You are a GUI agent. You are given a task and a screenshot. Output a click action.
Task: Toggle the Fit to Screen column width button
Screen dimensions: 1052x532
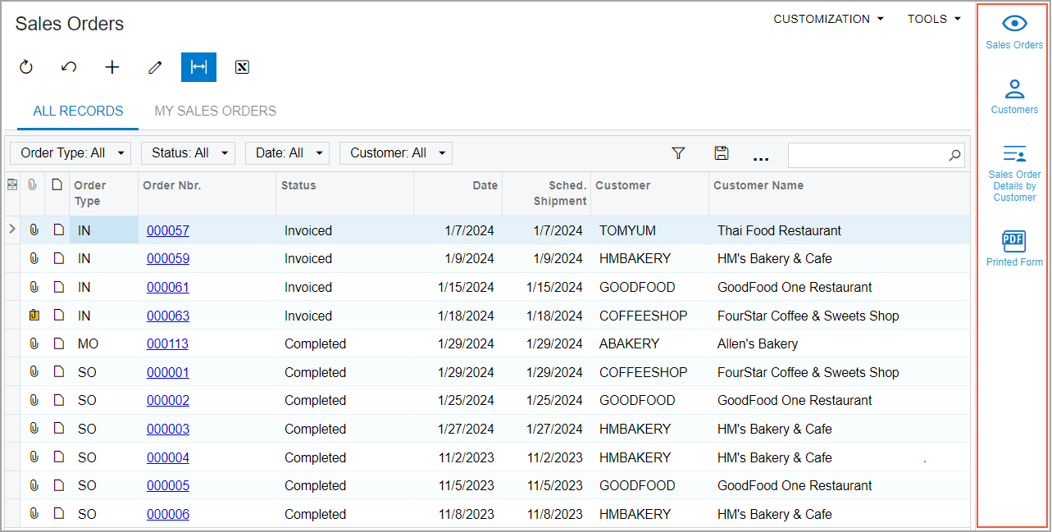tap(198, 67)
